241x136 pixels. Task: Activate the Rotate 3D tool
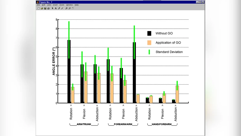[x=73, y=8]
